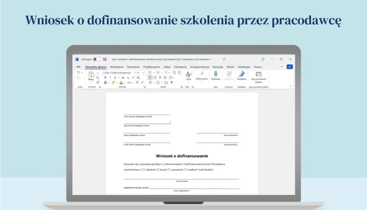Image resolution: width=367 pixels, height=210 pixels.
Task: Click the Wklej paste clipboard icon
Action: coord(91,74)
